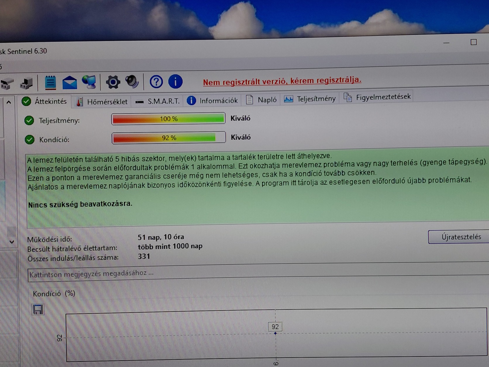Click the speaker sound toolbar icon
489x367 pixels.
[x=132, y=82]
